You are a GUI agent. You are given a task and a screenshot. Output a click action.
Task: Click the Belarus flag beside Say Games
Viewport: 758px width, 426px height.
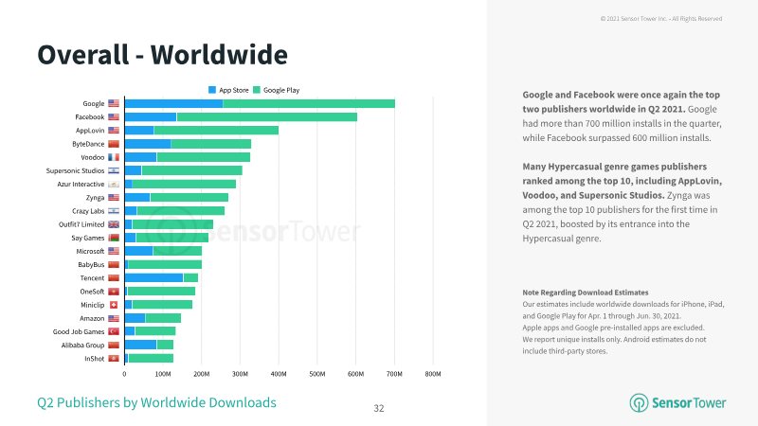coord(114,238)
